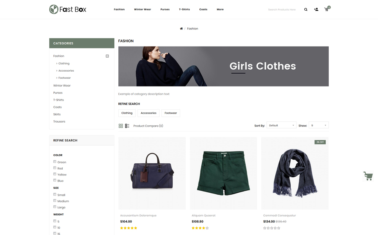Click the Accessories refine search button
This screenshot has width=378, height=235.
[148, 113]
